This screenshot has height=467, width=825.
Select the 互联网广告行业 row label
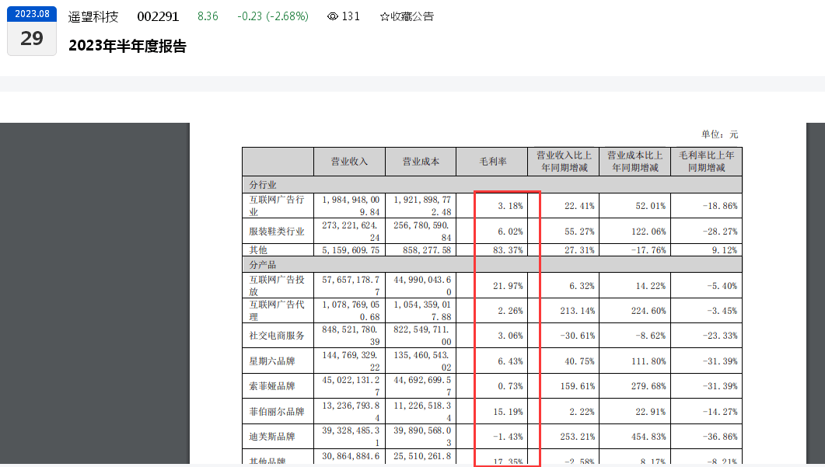coord(277,206)
